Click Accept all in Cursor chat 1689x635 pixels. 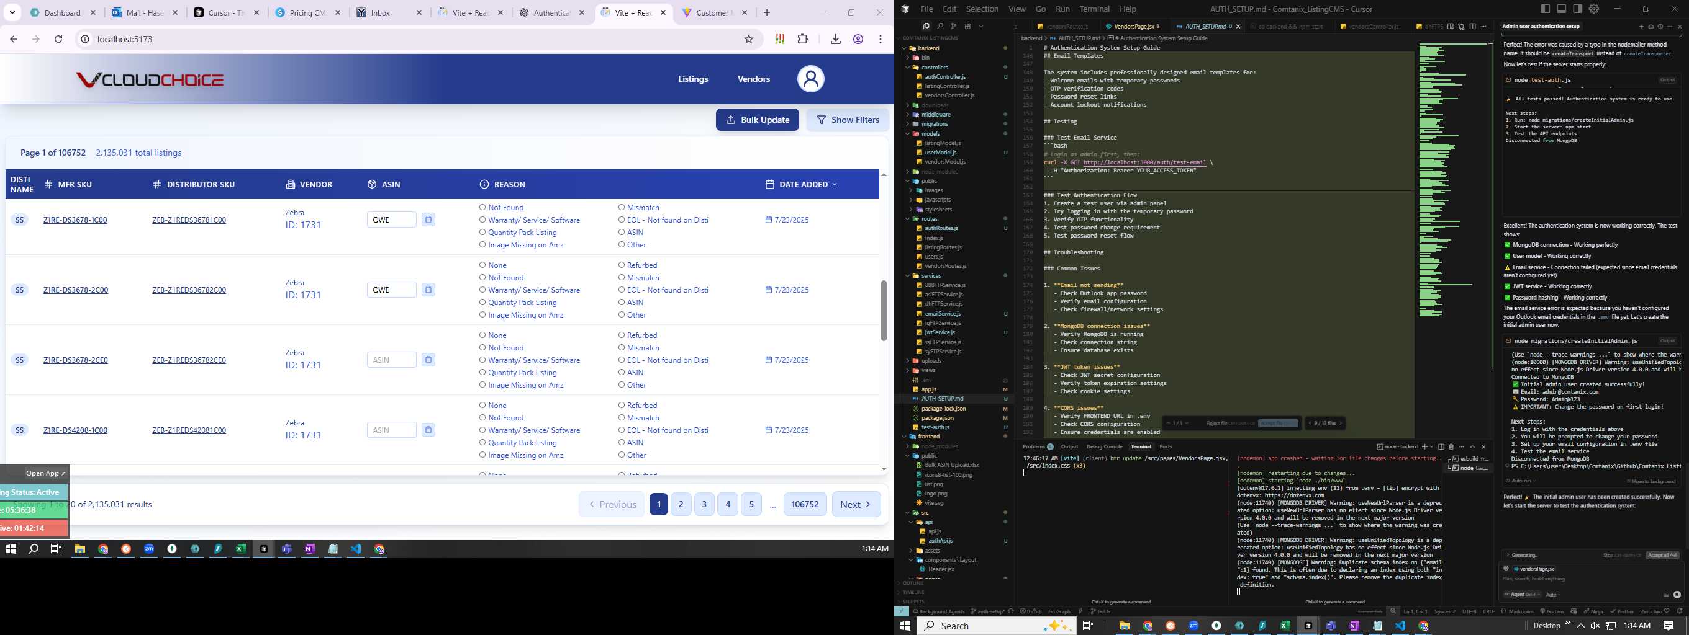pos(1662,555)
